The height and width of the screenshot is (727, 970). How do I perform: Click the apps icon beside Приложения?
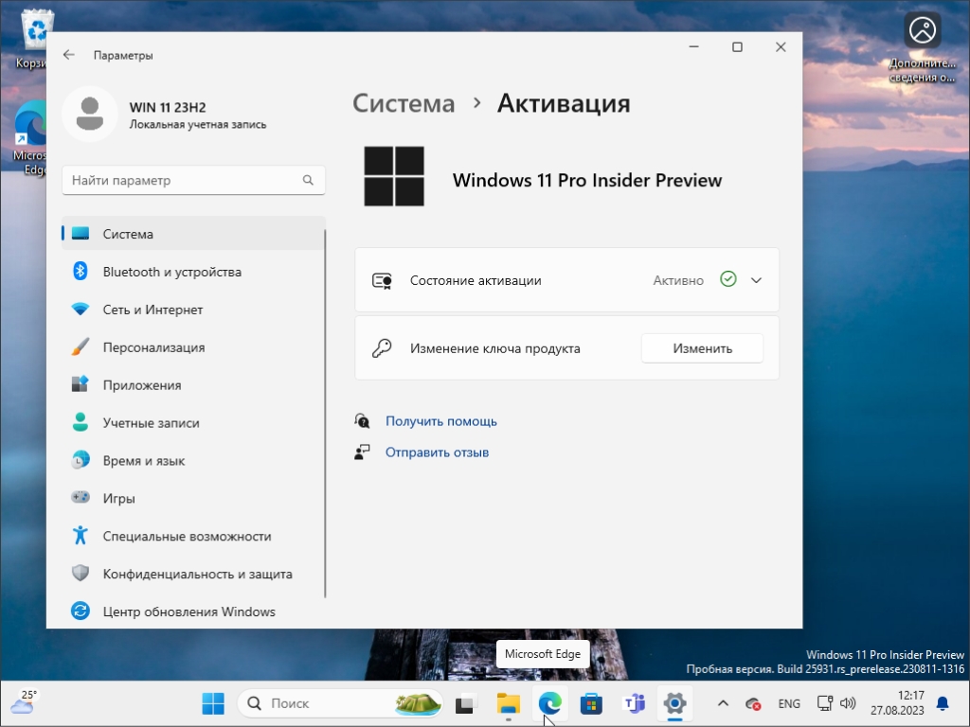point(81,384)
